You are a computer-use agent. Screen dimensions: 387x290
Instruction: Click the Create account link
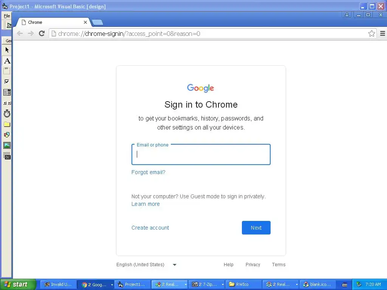tap(150, 228)
